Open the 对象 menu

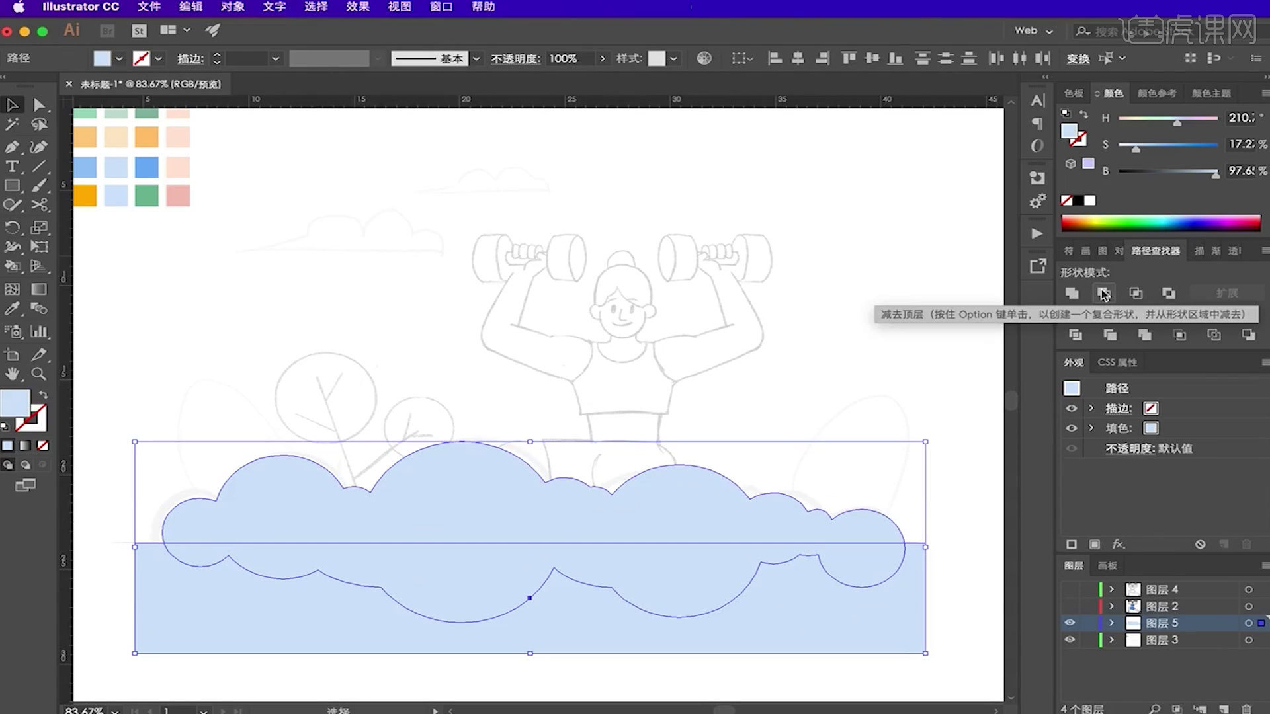tap(232, 7)
